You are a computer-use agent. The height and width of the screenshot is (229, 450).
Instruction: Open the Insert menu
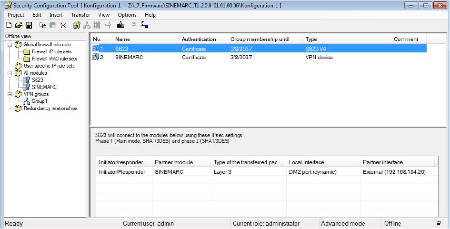coord(56,15)
